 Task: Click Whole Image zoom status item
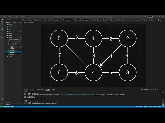(138, 107)
